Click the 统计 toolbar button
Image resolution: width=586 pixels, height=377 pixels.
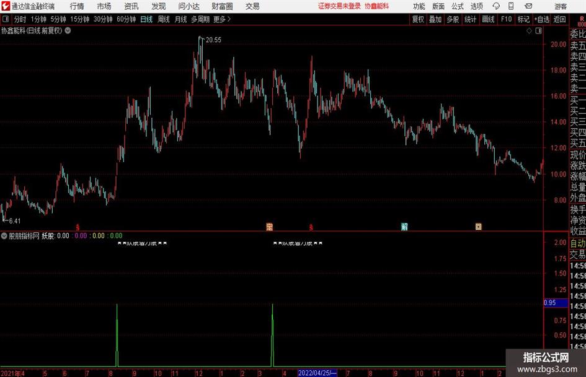coord(471,19)
